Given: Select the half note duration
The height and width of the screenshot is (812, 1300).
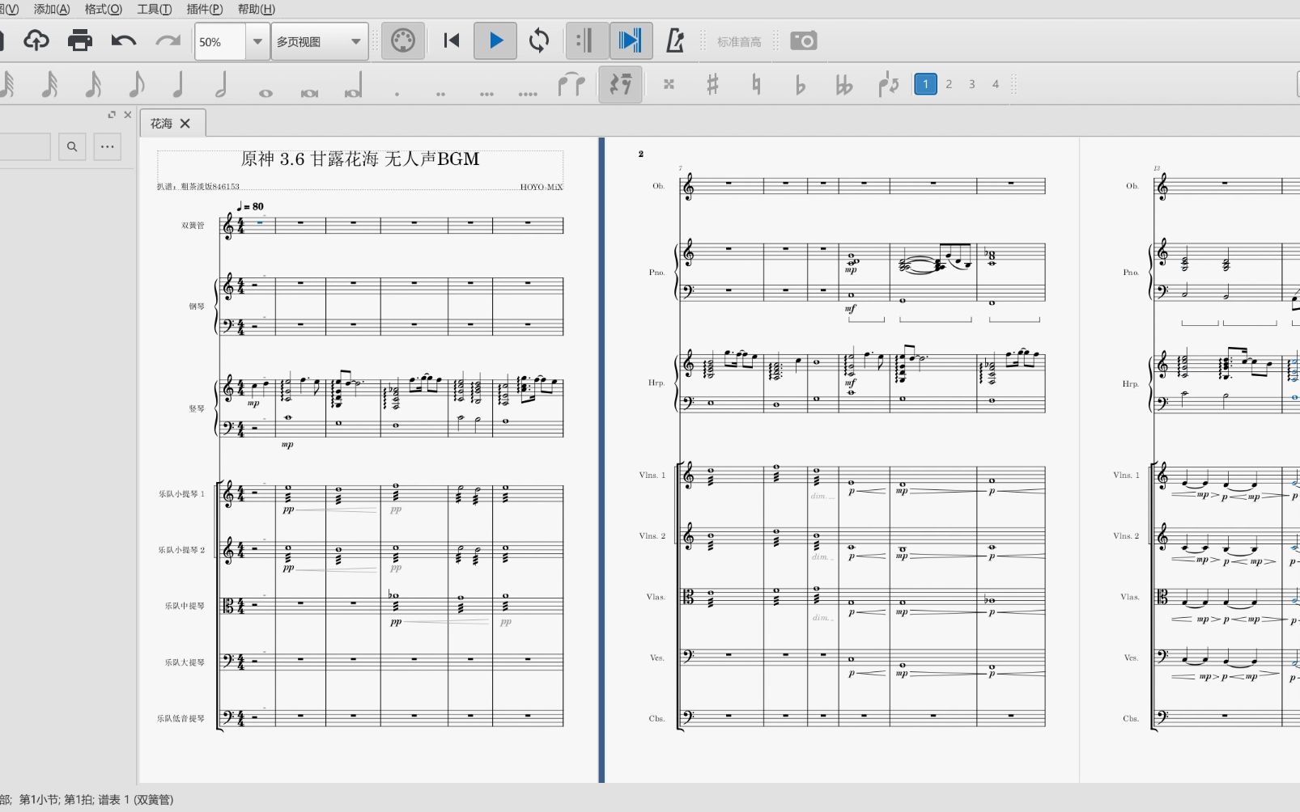Looking at the screenshot, I should 221,84.
